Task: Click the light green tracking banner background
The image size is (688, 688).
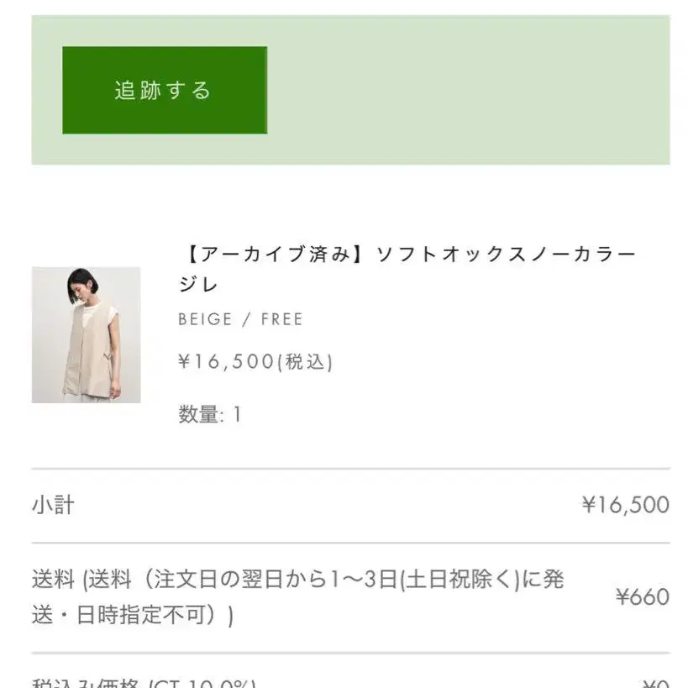Action: tap(465, 90)
